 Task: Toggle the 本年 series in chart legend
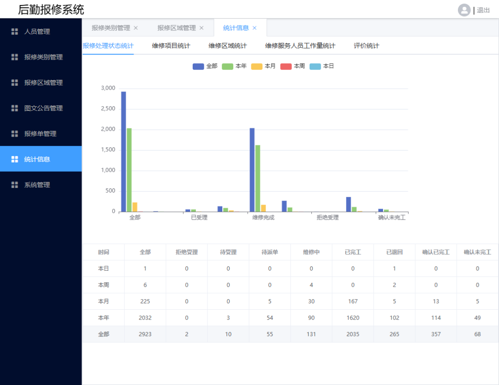[x=234, y=66]
